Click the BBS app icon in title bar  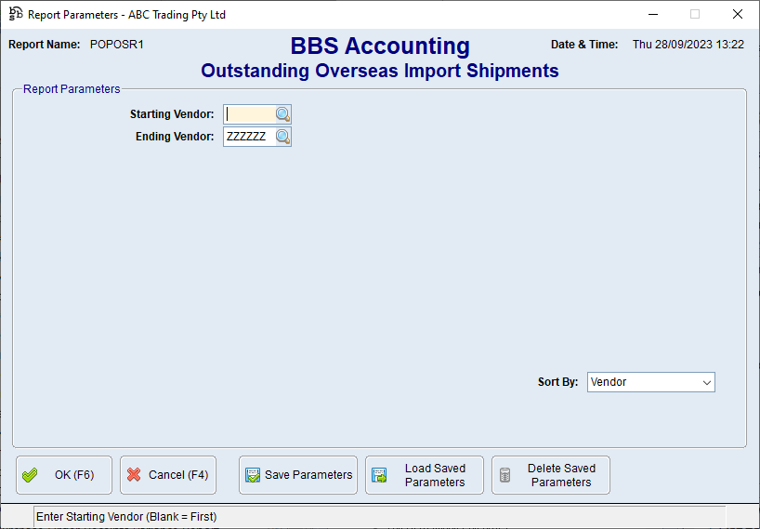click(x=16, y=14)
